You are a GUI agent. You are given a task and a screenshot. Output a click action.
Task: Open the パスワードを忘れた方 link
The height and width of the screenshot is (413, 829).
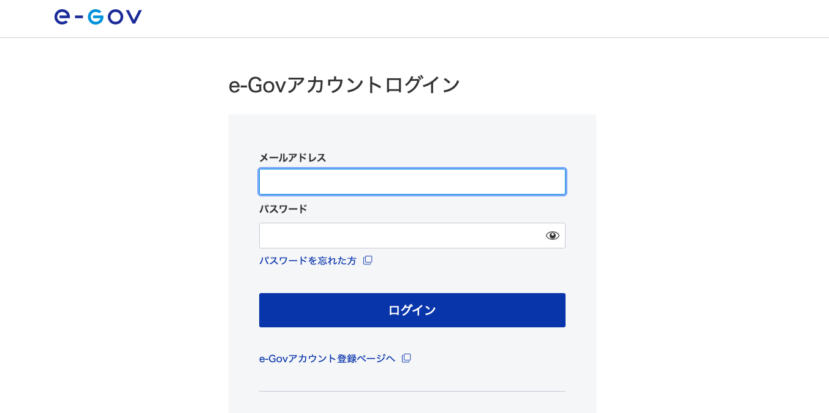[x=308, y=261]
